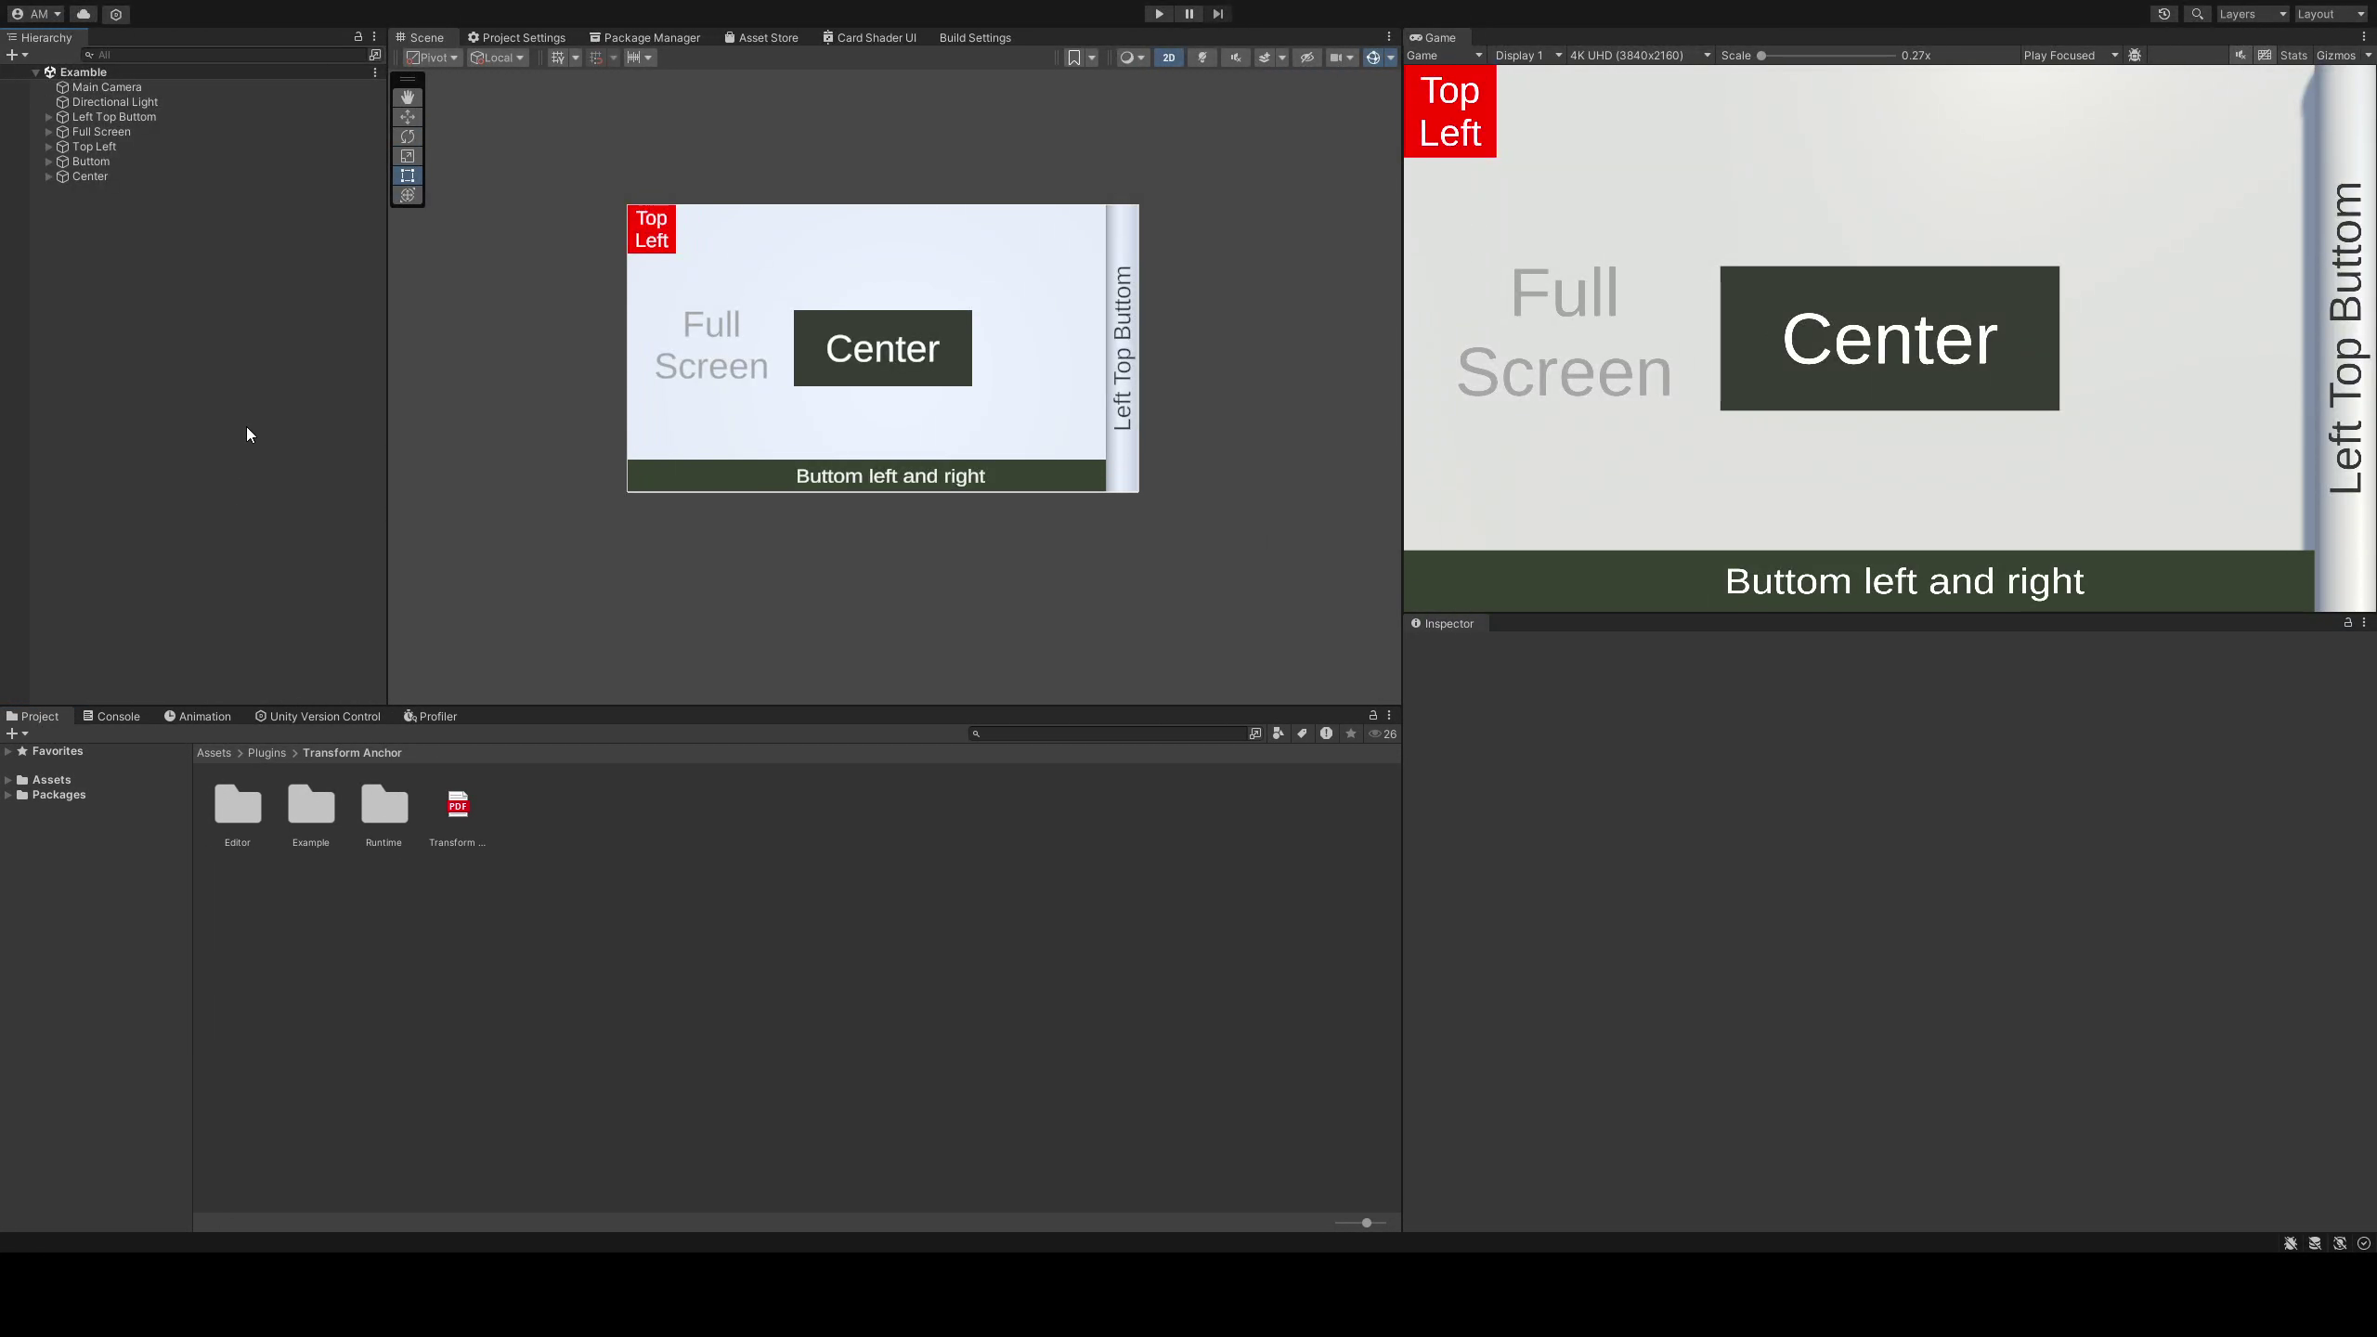Select the Scale tool

point(408,156)
